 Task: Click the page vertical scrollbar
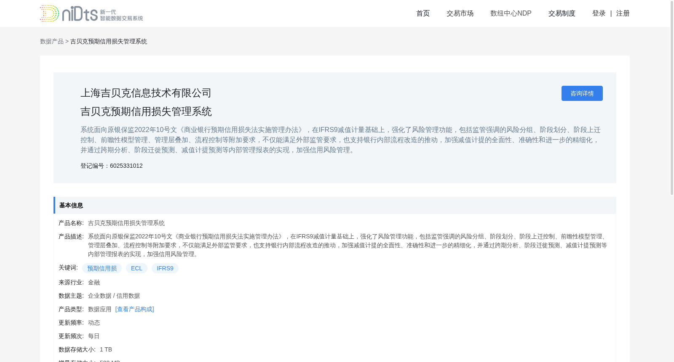click(x=672, y=98)
